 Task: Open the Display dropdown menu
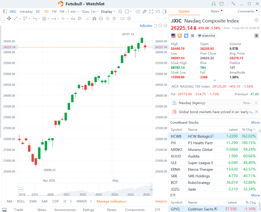tap(108, 11)
